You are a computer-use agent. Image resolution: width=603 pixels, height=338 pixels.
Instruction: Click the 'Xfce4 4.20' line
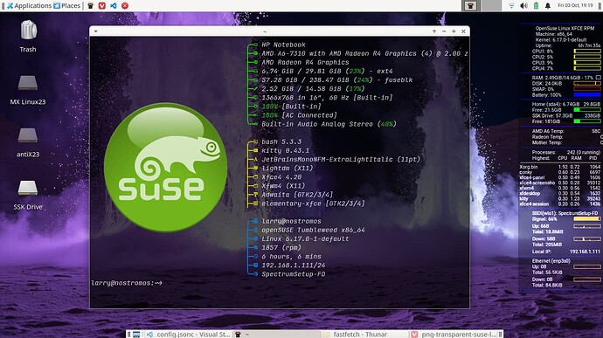(281, 177)
